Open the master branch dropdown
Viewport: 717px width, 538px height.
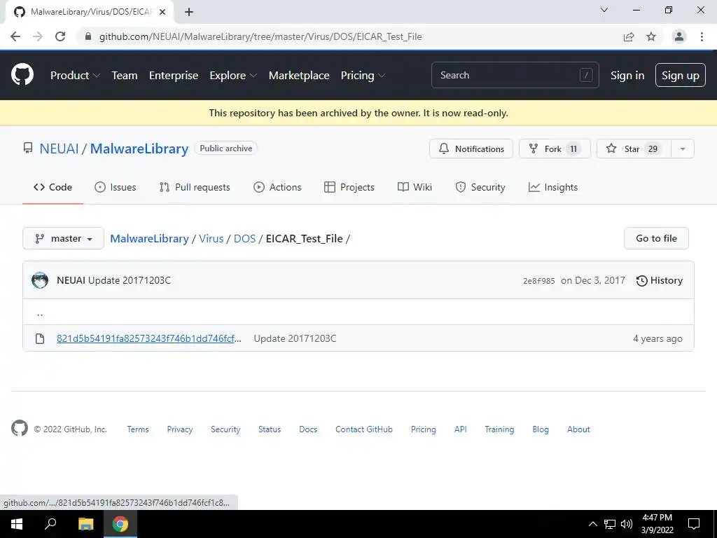click(64, 238)
